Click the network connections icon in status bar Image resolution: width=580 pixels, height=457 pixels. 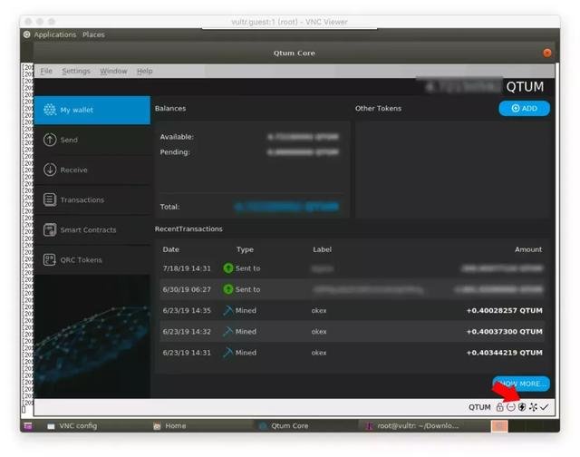coord(533,407)
